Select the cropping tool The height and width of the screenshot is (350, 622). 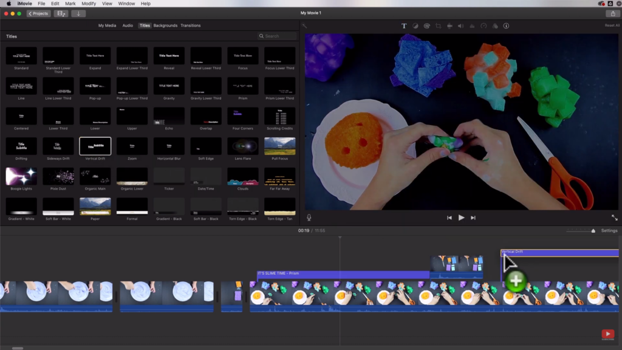tap(439, 26)
